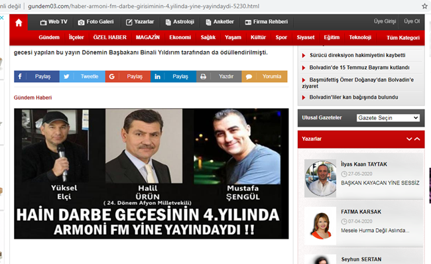Screen dimensions: 431x264
Task: Select the Ekonomi category tab
Action: [x=180, y=37]
